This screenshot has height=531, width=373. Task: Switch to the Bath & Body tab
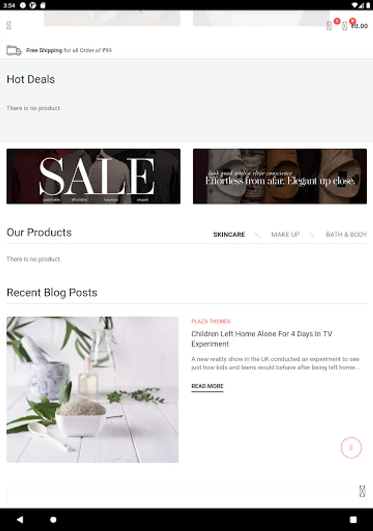coord(346,234)
